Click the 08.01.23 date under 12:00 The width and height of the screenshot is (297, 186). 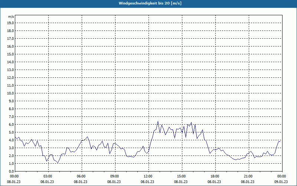click(x=147, y=182)
